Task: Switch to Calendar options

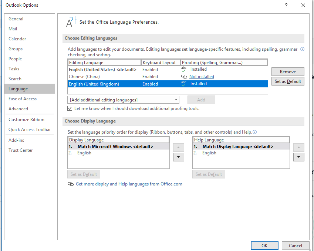Action: pyautogui.click(x=30, y=39)
